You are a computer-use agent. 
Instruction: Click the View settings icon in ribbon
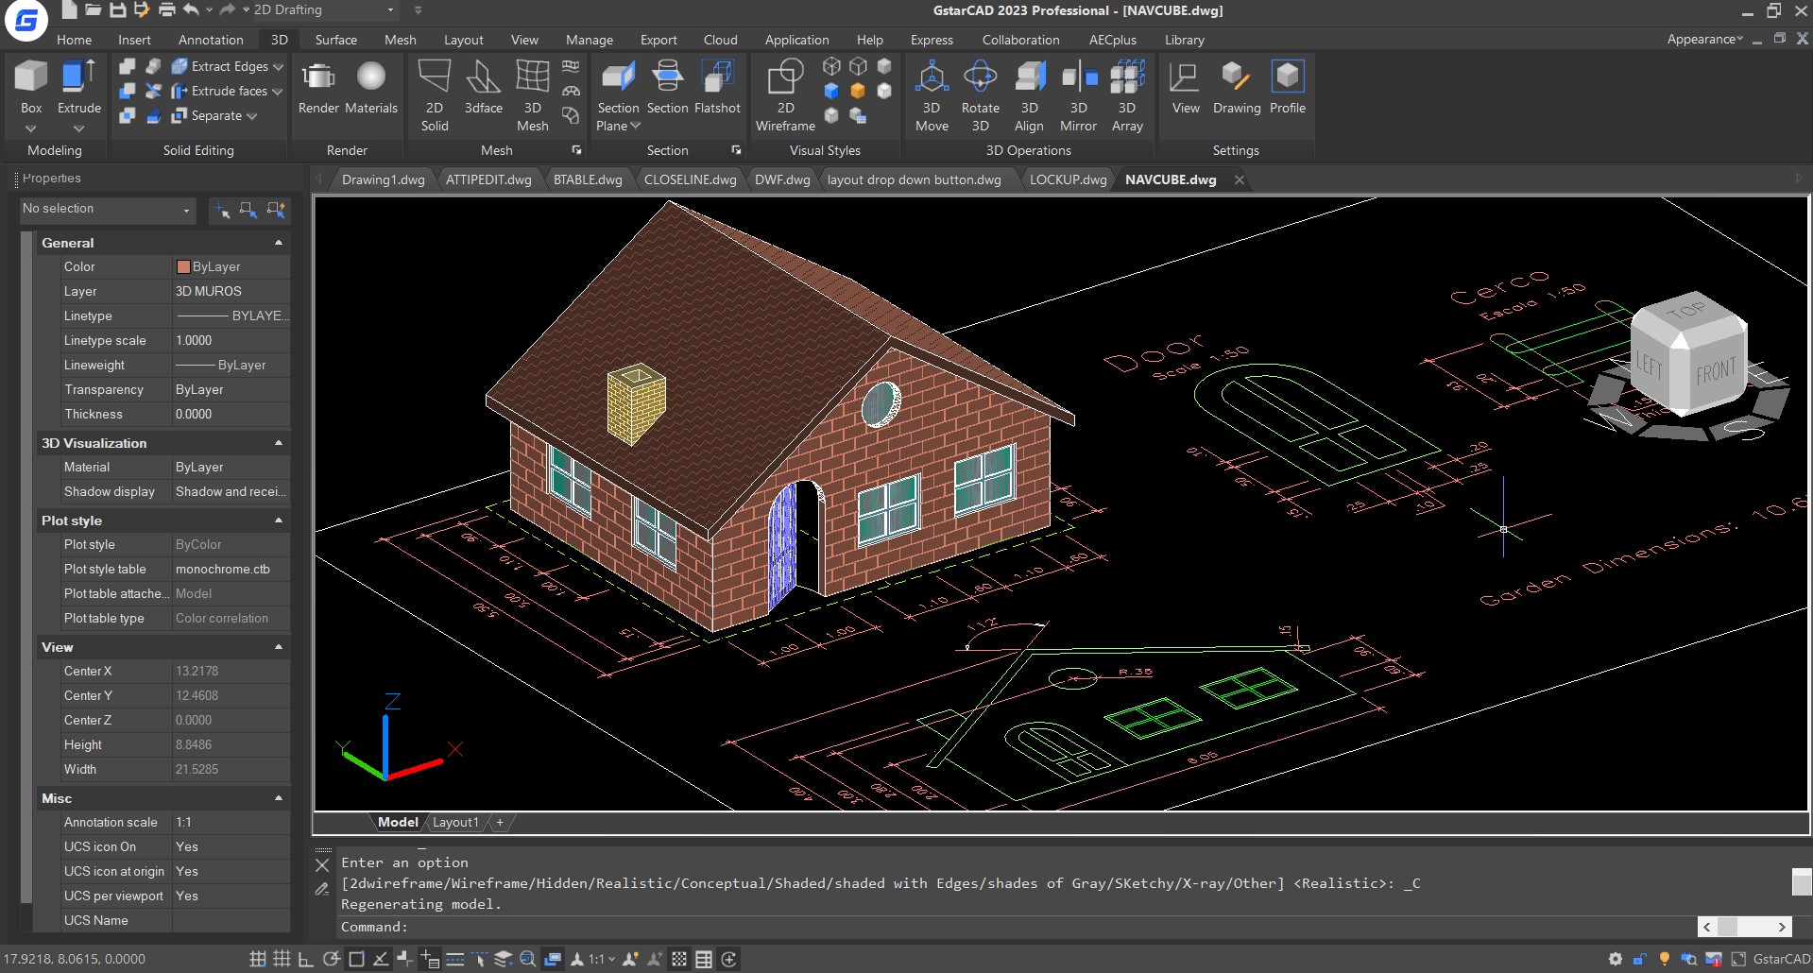1185,77
